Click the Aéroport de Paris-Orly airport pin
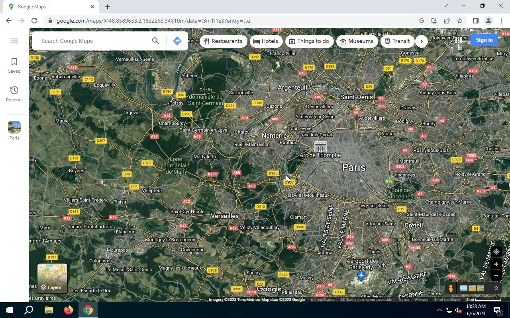The width and height of the screenshot is (510, 318). point(361,276)
